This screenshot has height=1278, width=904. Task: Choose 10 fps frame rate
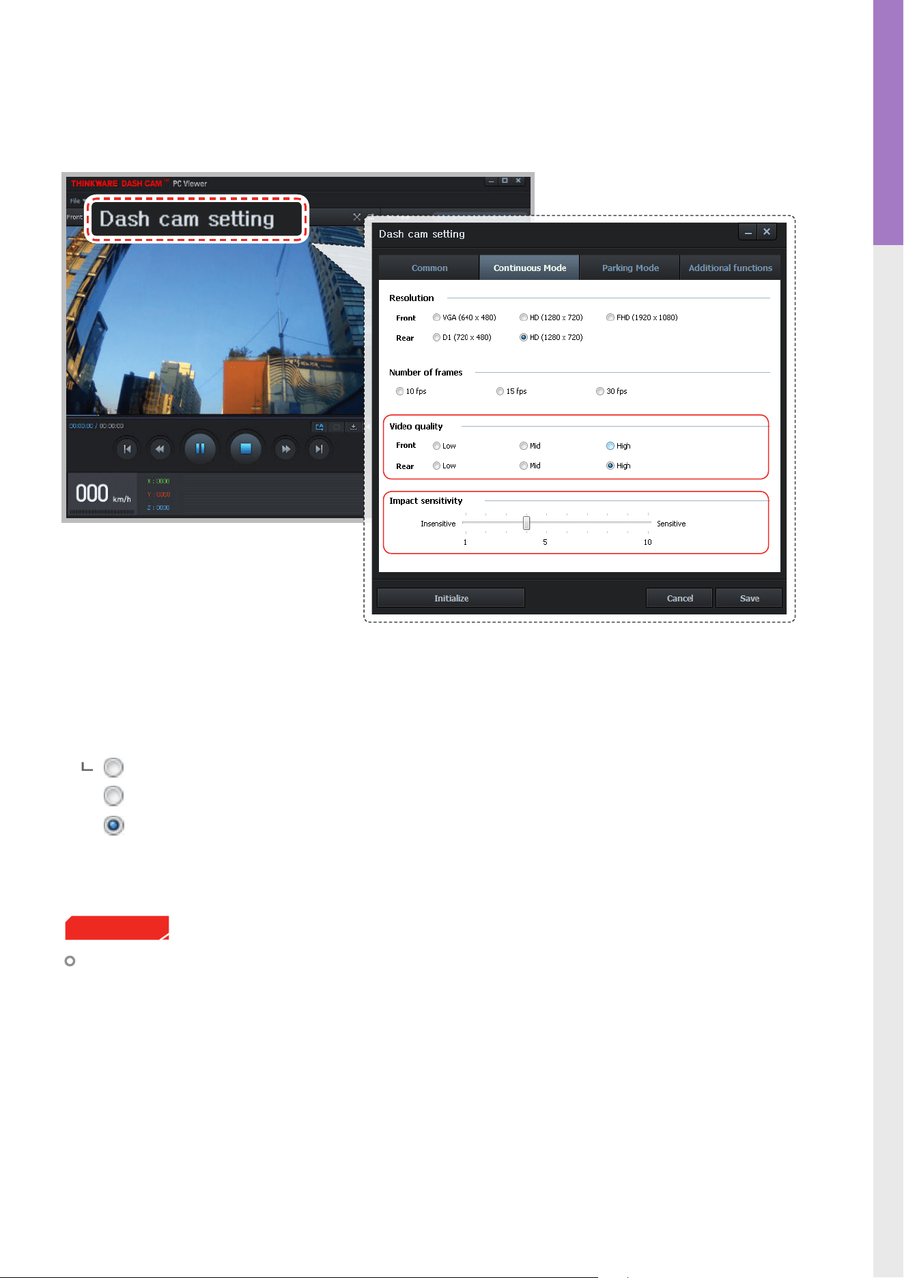[400, 391]
